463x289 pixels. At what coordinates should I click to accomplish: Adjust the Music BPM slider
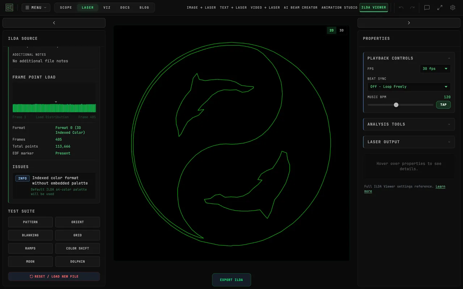pos(400,105)
